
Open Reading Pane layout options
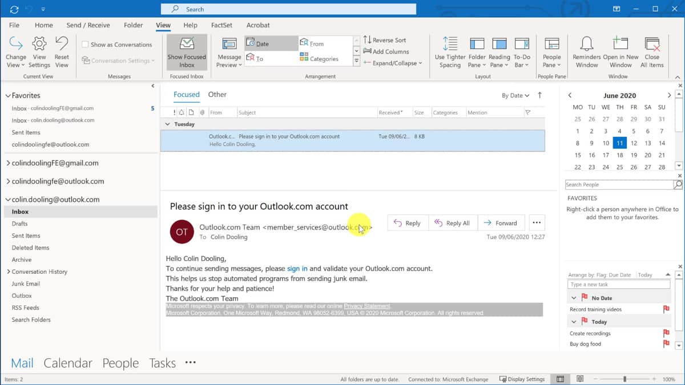(499, 52)
